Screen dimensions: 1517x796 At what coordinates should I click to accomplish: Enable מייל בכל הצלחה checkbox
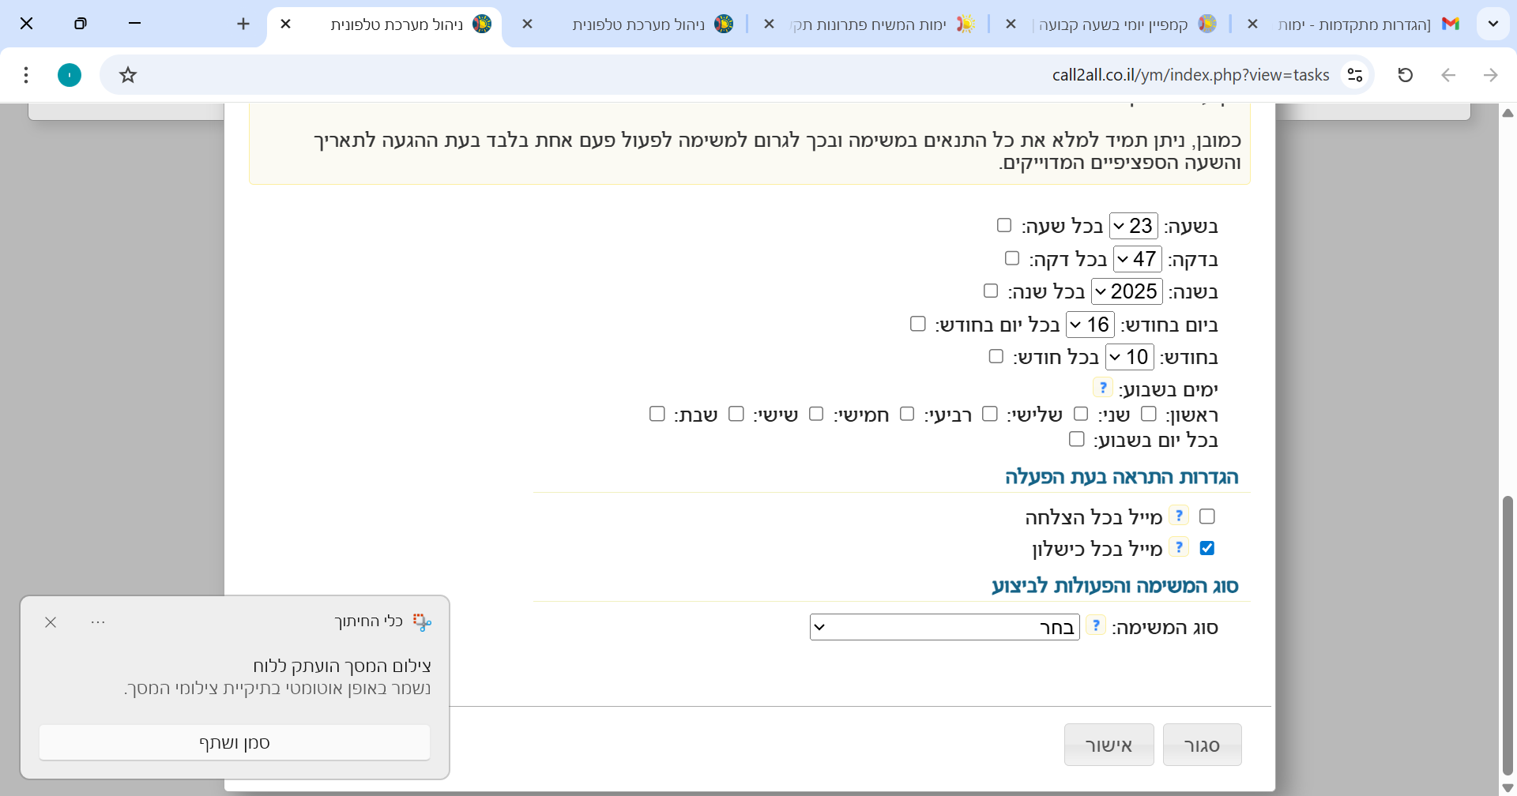pyautogui.click(x=1206, y=516)
